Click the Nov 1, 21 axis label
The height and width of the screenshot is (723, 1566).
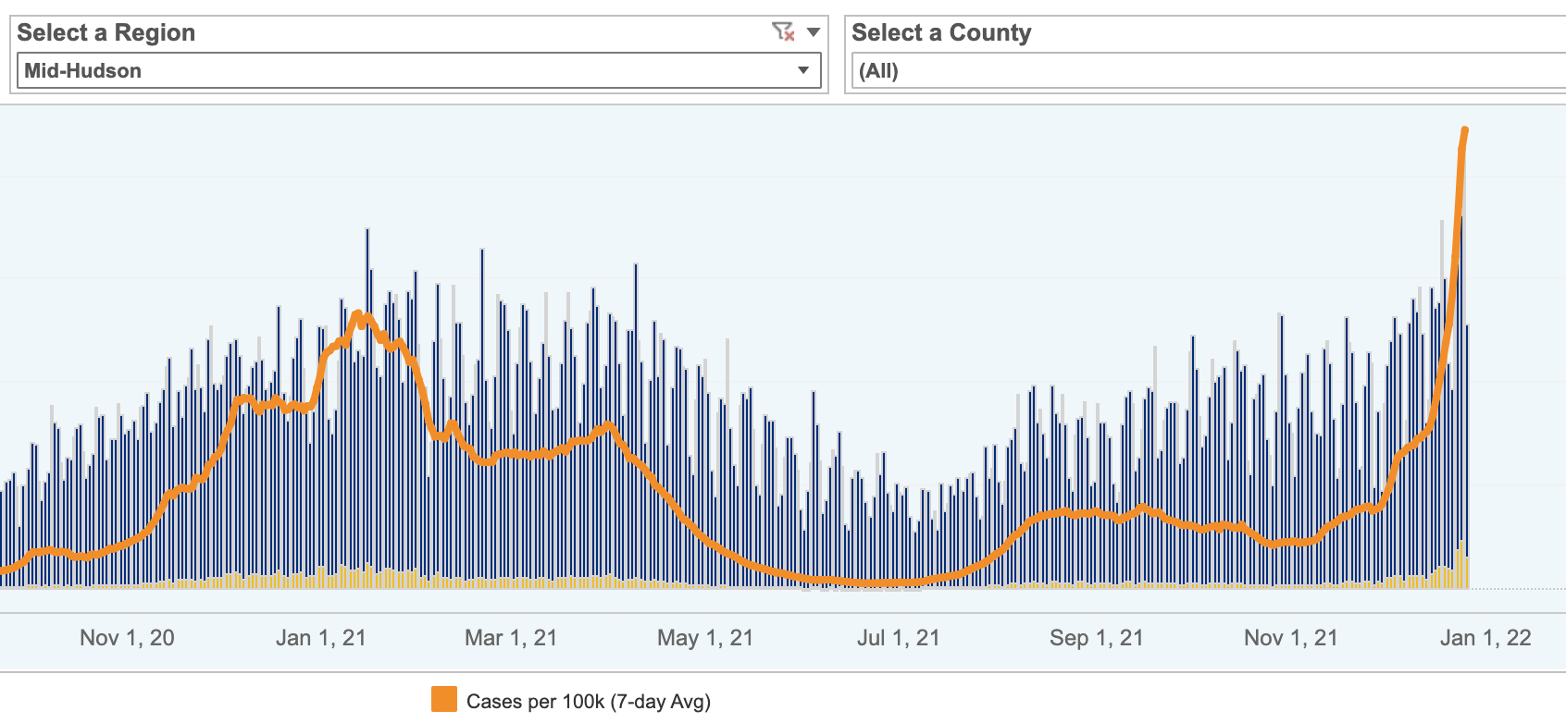[x=1290, y=638]
